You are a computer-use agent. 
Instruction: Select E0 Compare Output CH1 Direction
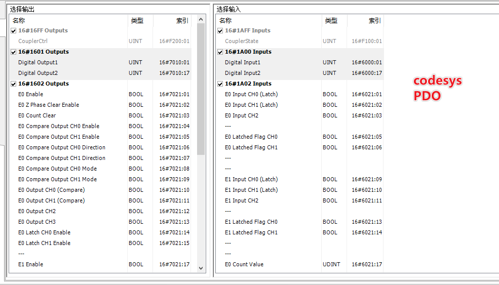click(x=100, y=158)
